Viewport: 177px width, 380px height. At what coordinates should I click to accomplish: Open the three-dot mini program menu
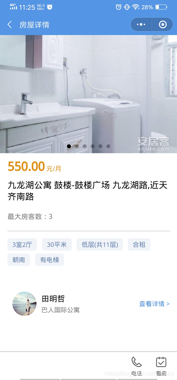click(x=141, y=24)
